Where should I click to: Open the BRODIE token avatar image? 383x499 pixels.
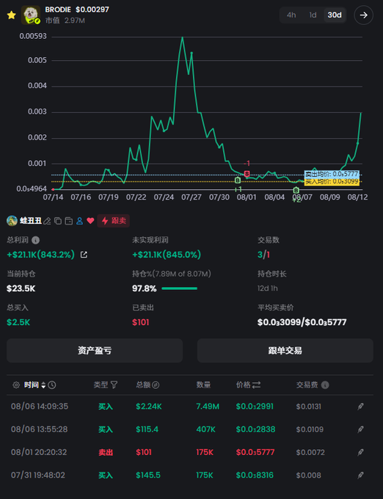coord(31,15)
